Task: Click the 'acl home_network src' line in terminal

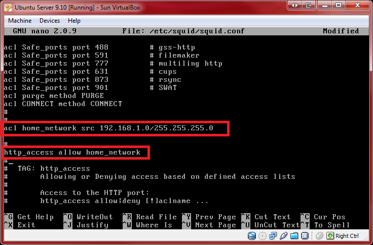Action: point(108,128)
